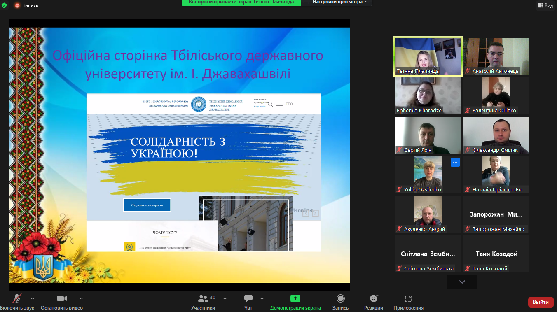Click divider handle between share and gallery
The width and height of the screenshot is (557, 312).
(x=363, y=155)
